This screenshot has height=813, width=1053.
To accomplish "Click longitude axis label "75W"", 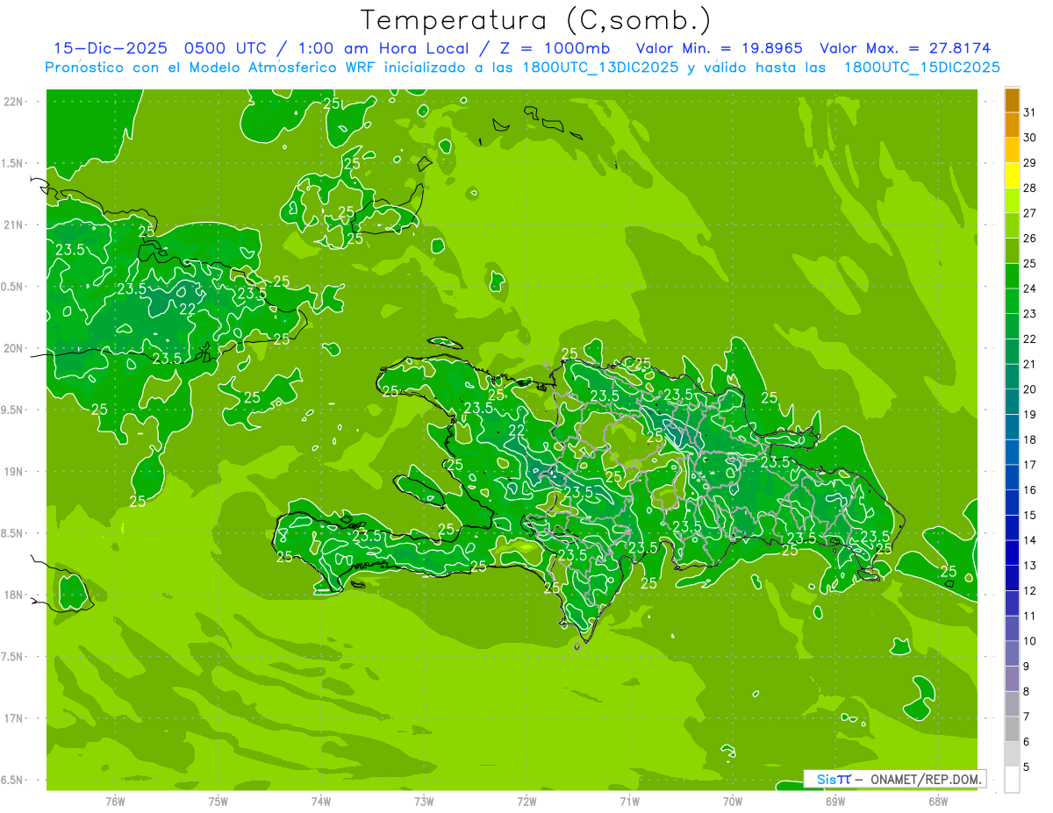I will click(x=218, y=801).
